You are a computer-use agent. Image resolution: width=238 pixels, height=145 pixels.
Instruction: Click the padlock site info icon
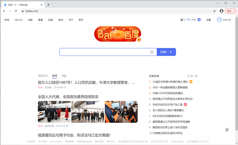point(23,11)
